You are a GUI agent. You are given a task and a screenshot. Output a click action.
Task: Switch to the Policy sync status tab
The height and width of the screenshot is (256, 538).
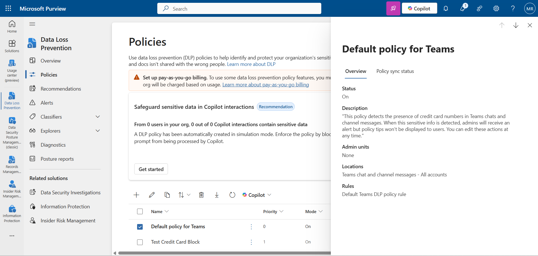395,71
